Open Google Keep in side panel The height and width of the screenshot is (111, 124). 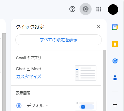click(115, 44)
